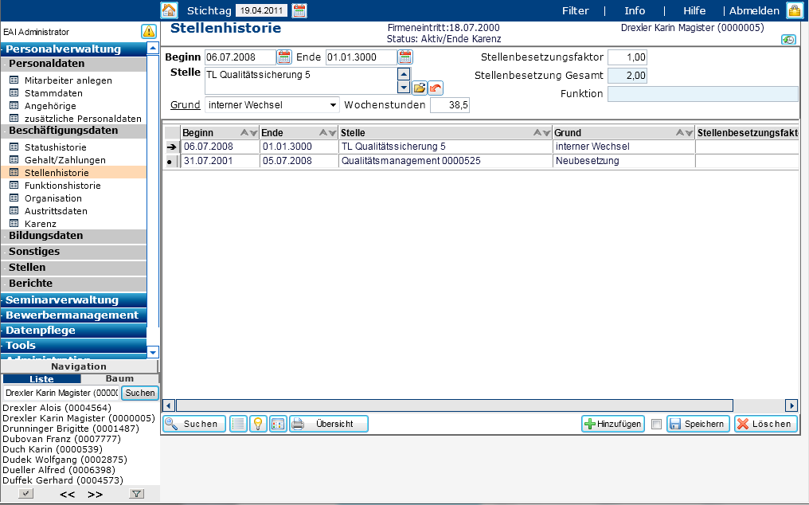Expand the Seminarverwaltung module
This screenshot has height=505, width=809.
click(x=74, y=300)
